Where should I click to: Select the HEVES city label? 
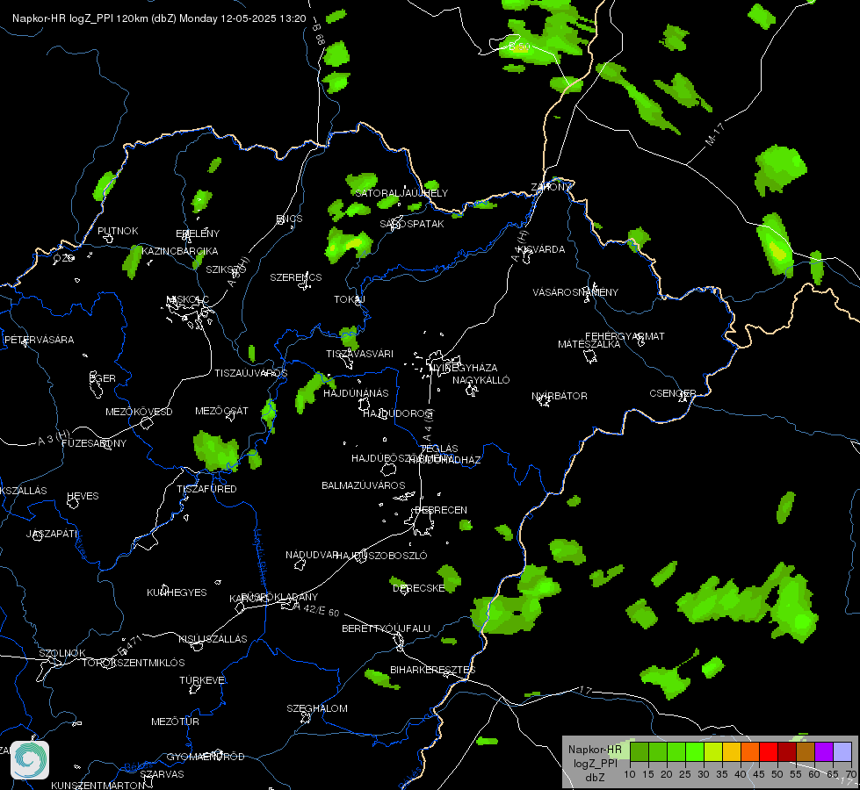click(x=83, y=496)
